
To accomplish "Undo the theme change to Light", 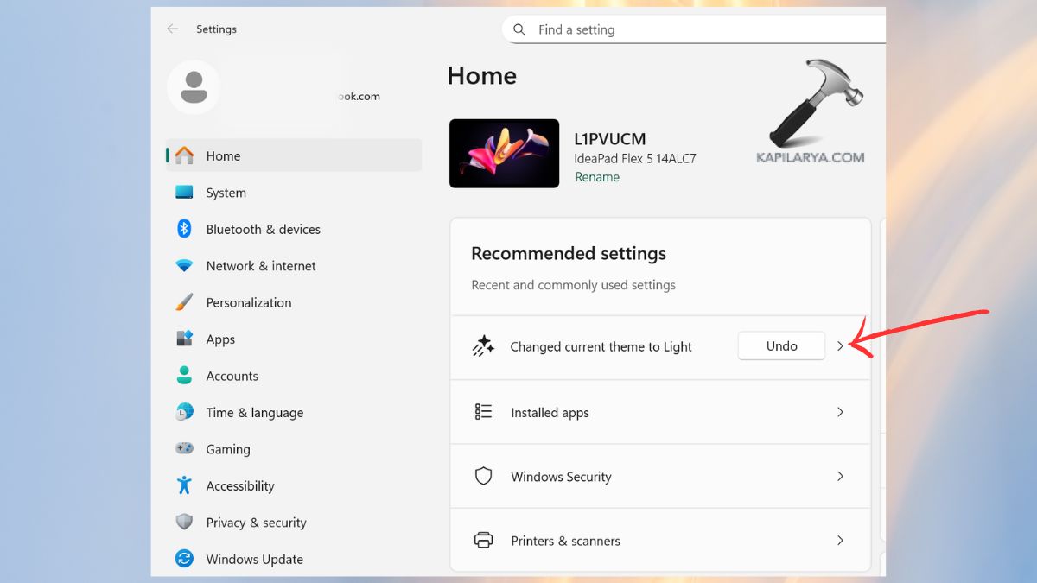I will point(780,345).
